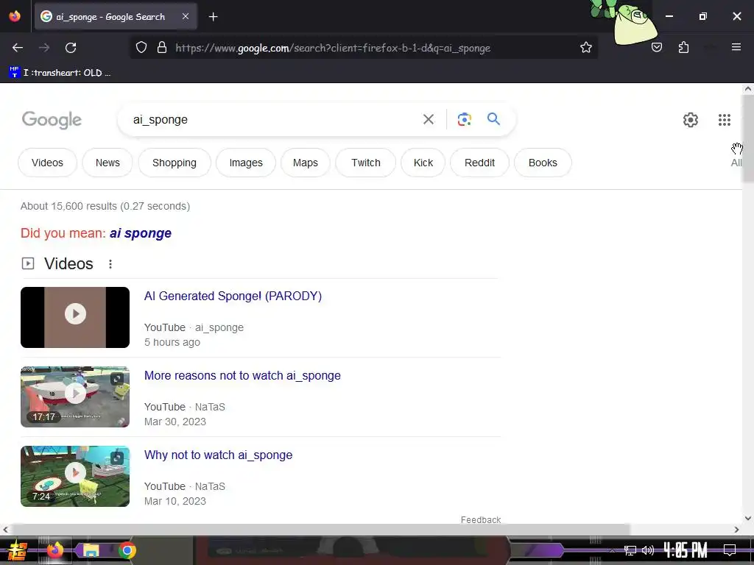This screenshot has height=565, width=754.
Task: Search by image with Google Lens
Action: click(x=464, y=119)
